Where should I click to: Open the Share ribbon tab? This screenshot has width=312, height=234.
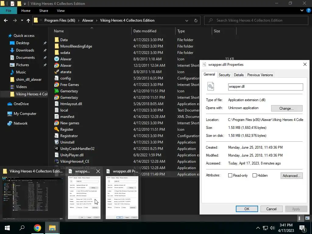point(44,11)
